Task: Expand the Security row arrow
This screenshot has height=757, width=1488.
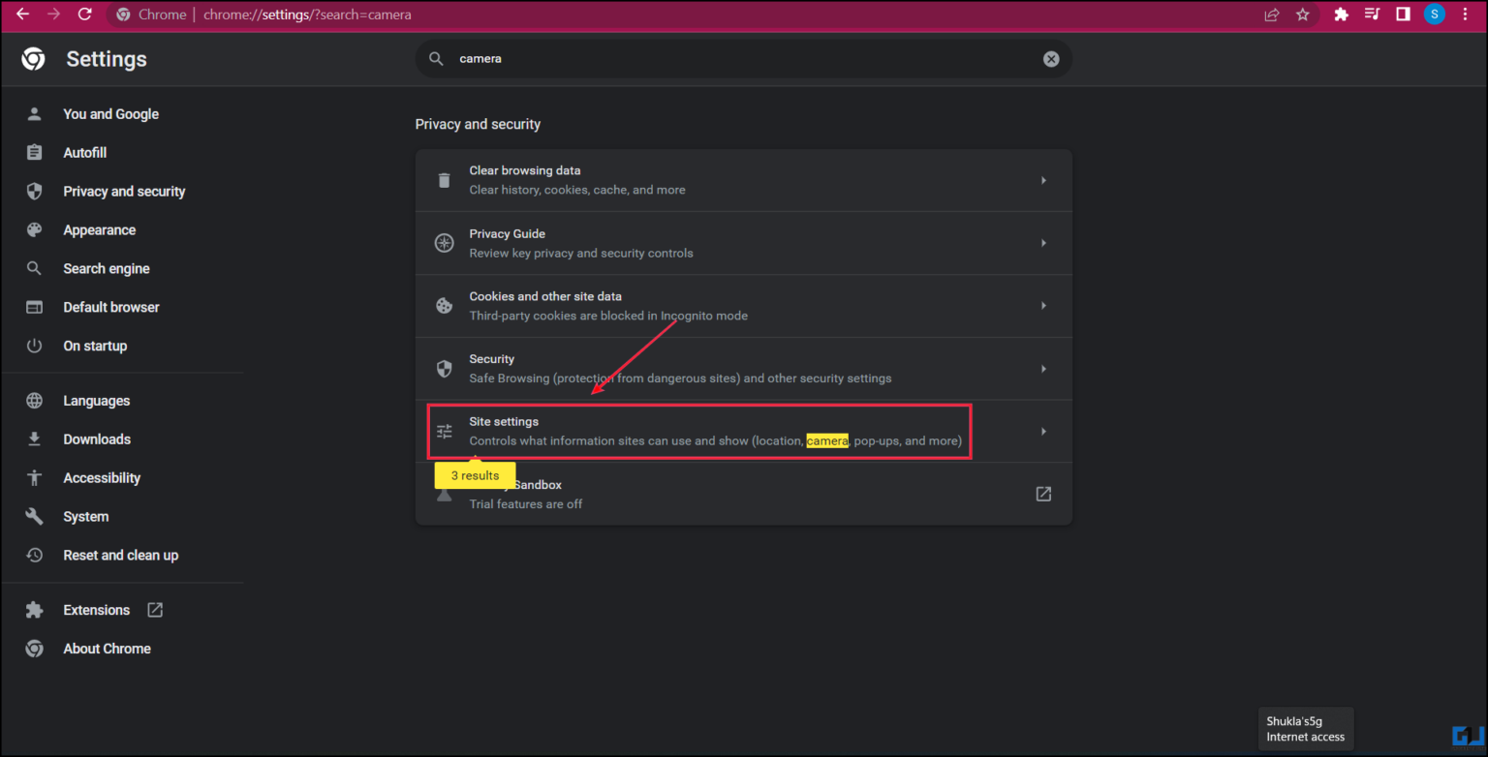Action: point(1043,369)
